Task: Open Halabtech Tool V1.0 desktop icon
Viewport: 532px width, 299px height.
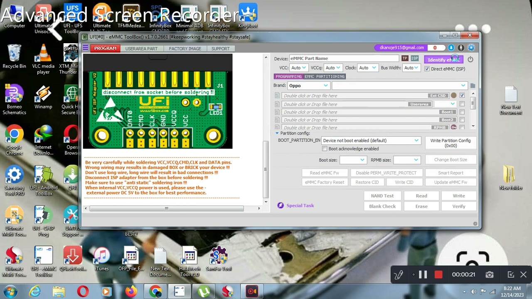Action: coord(190,262)
